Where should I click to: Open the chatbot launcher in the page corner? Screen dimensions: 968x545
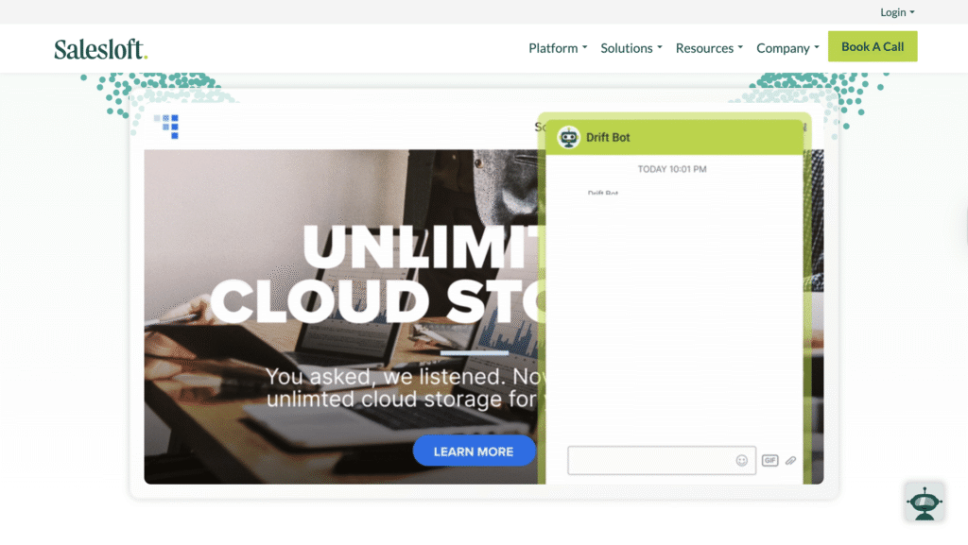pyautogui.click(x=925, y=502)
